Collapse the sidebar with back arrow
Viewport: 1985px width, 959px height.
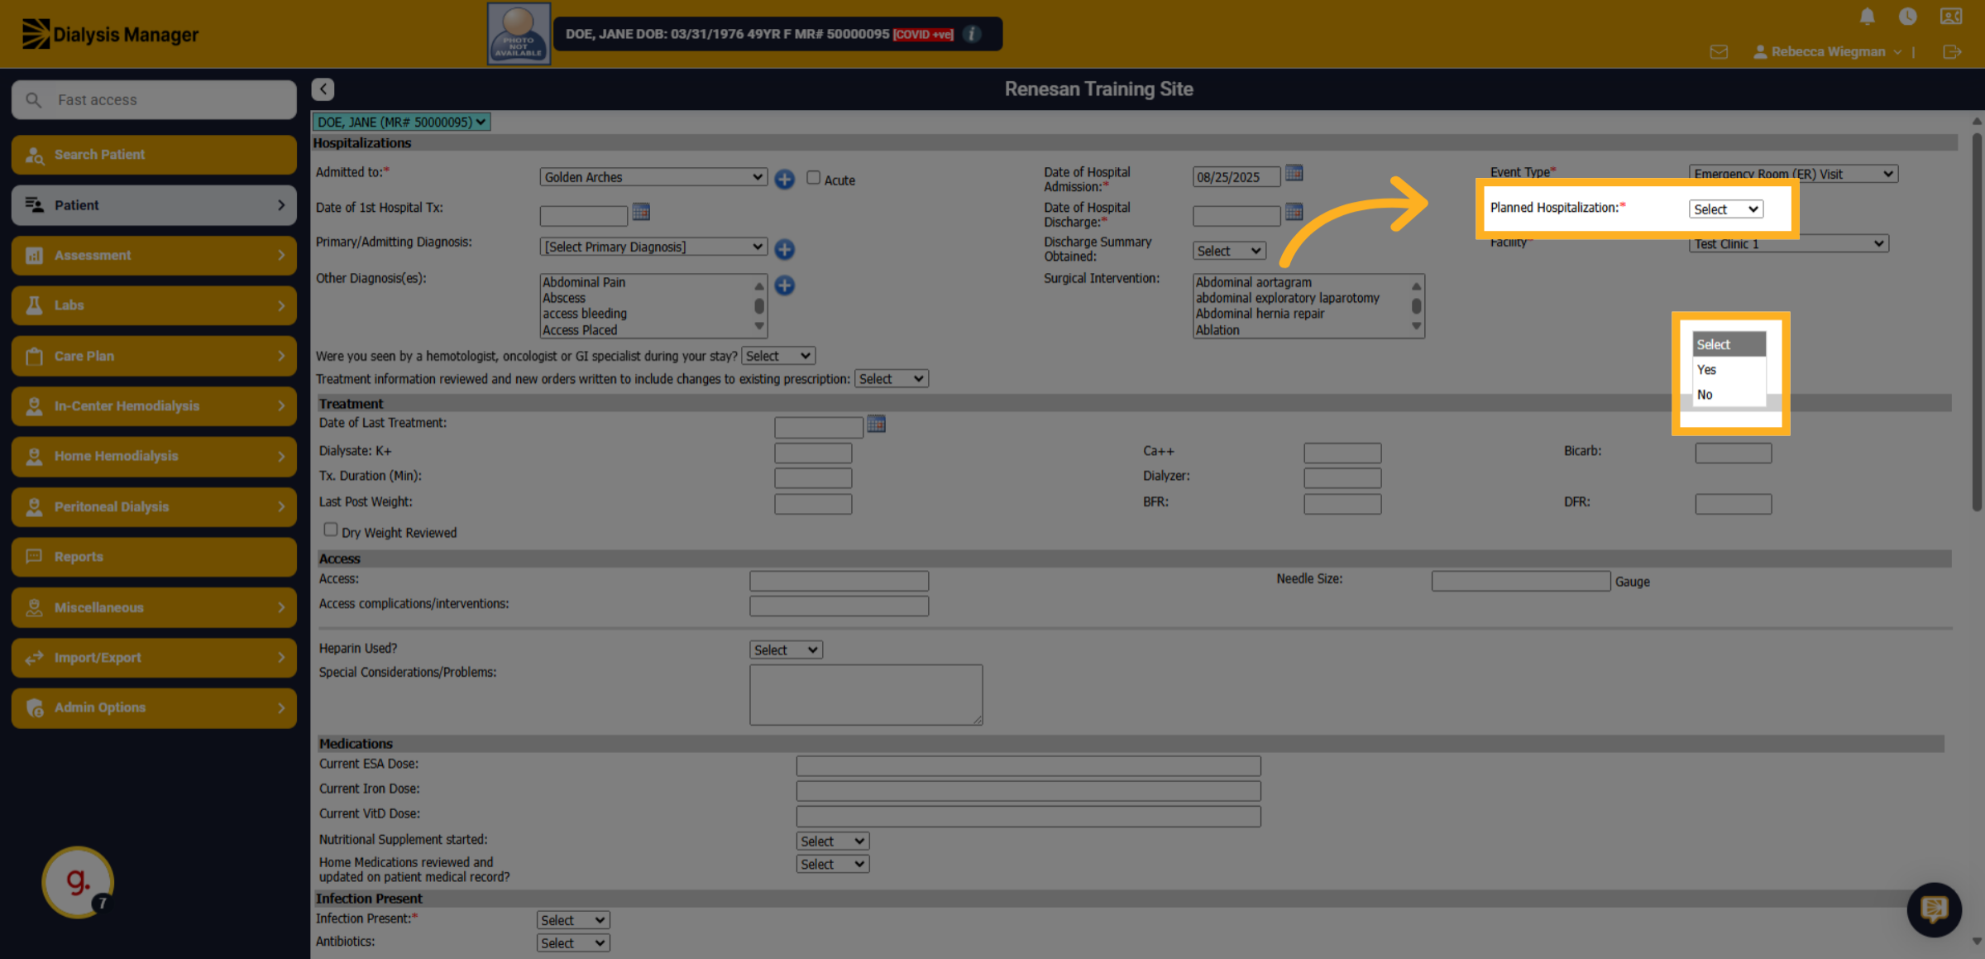(323, 89)
